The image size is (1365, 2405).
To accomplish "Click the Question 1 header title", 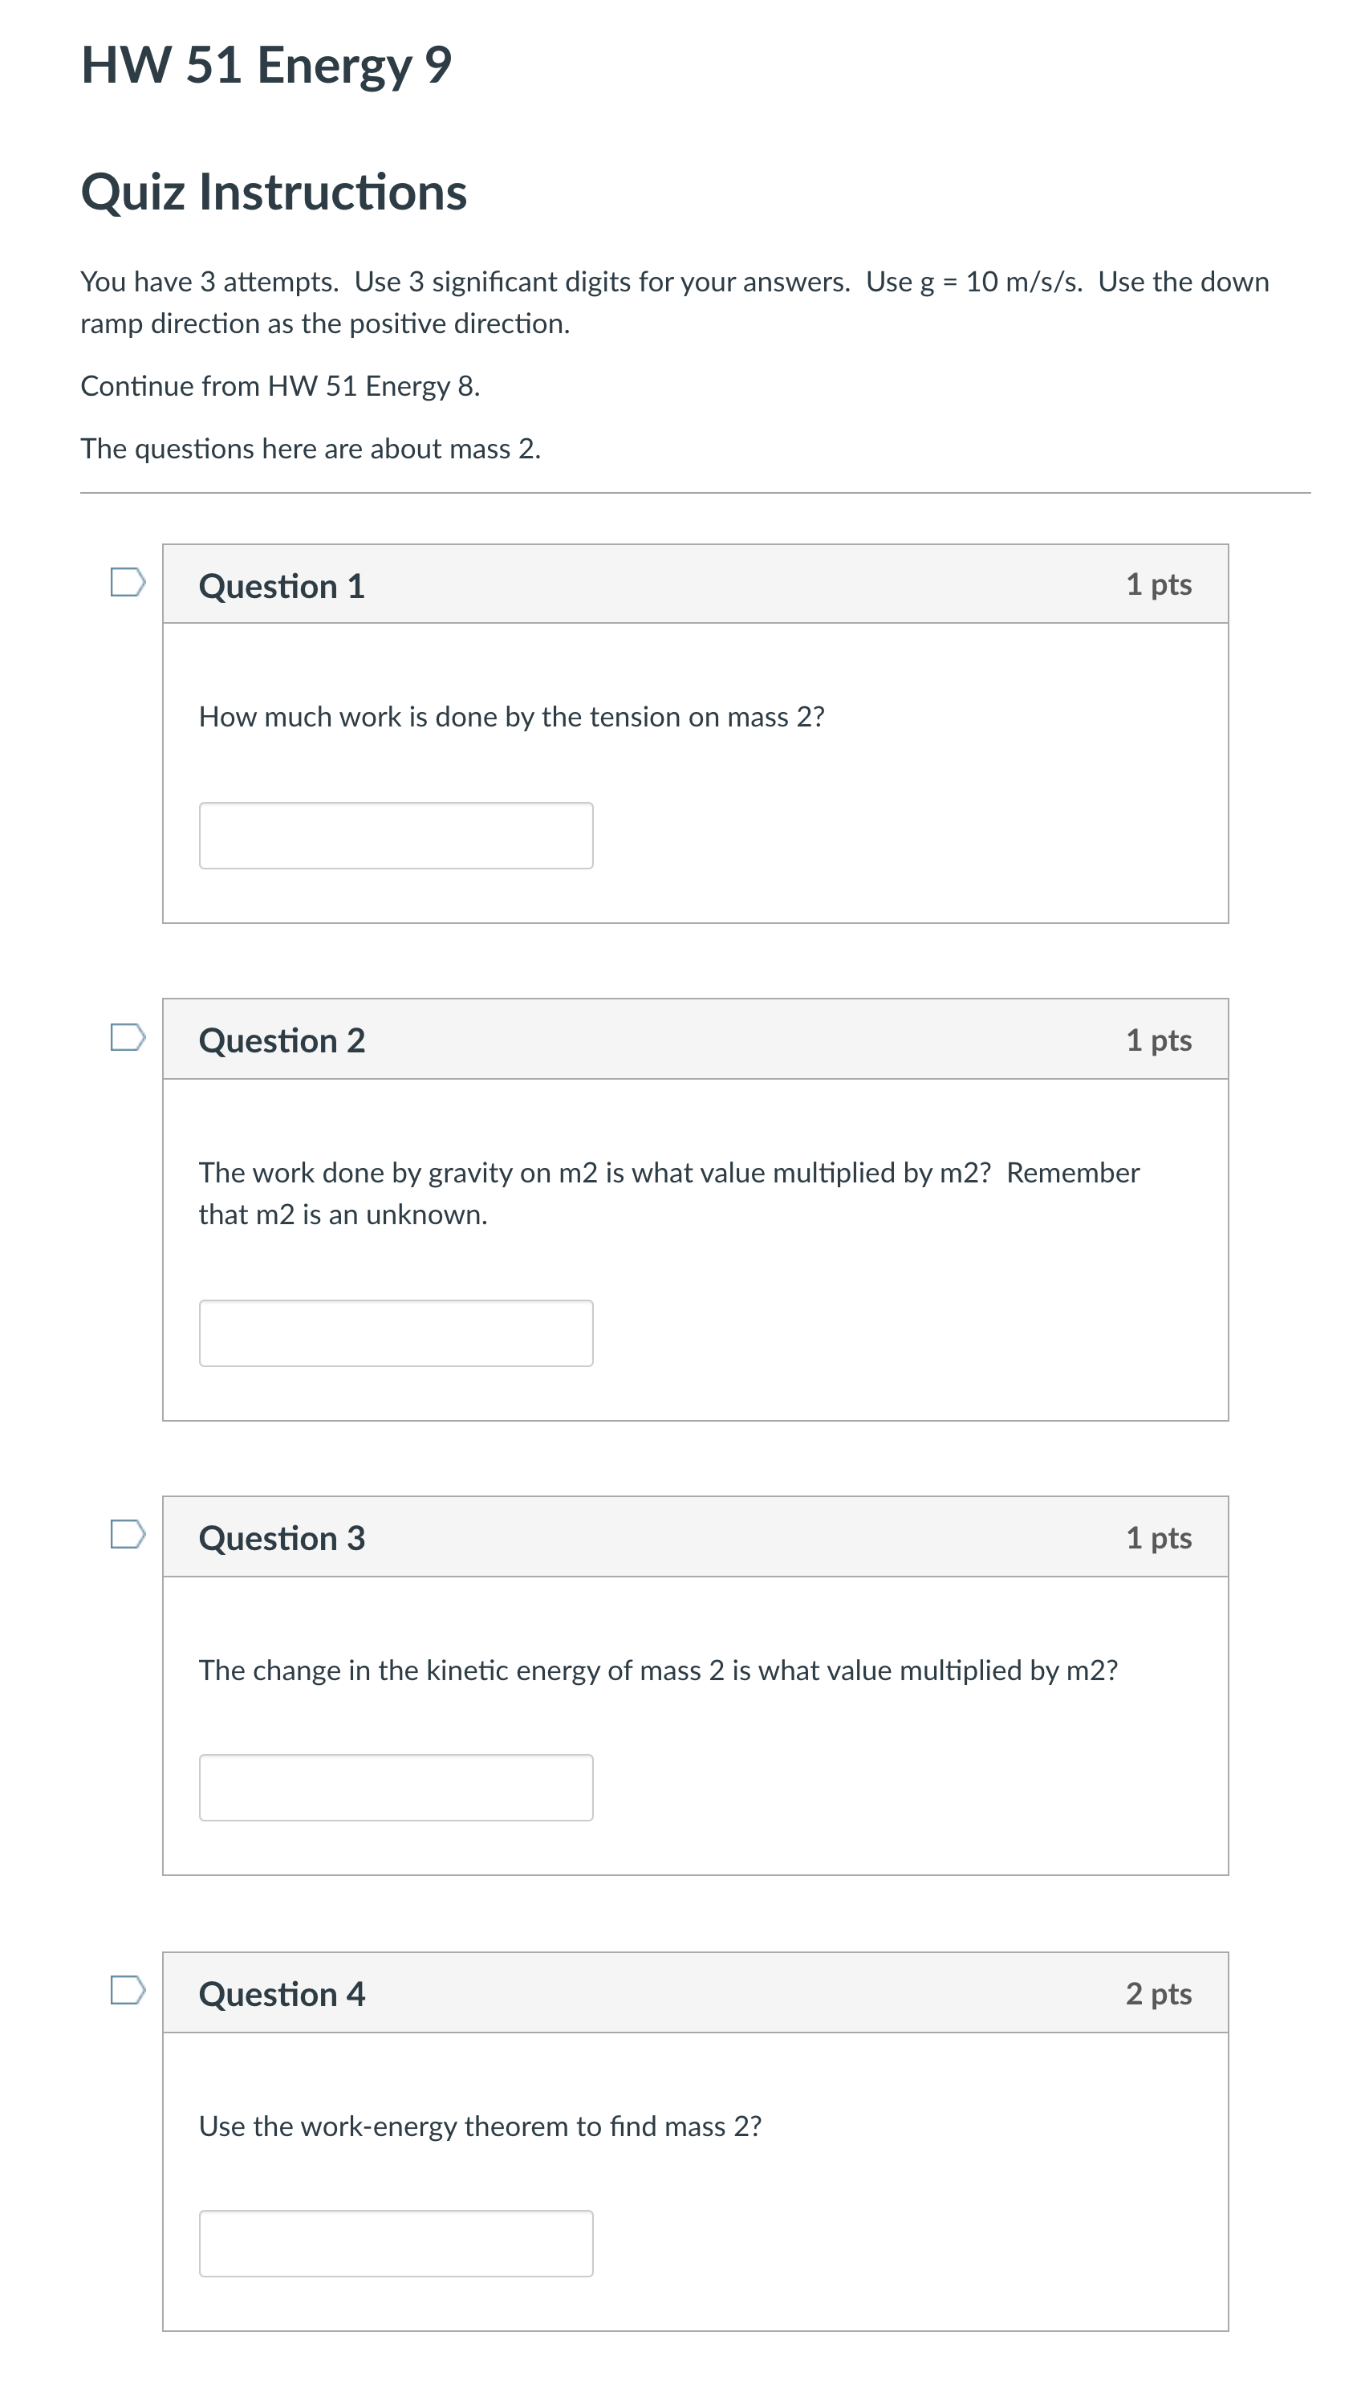I will 281,586.
